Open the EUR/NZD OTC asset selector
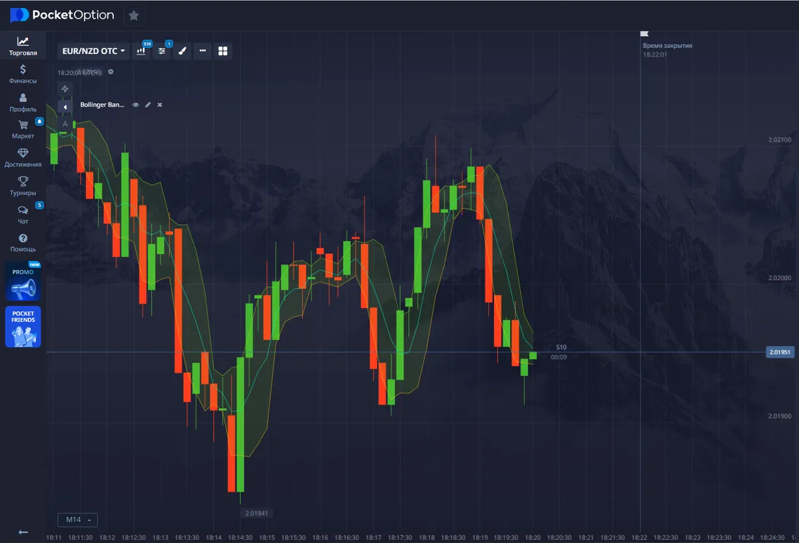 pos(93,50)
